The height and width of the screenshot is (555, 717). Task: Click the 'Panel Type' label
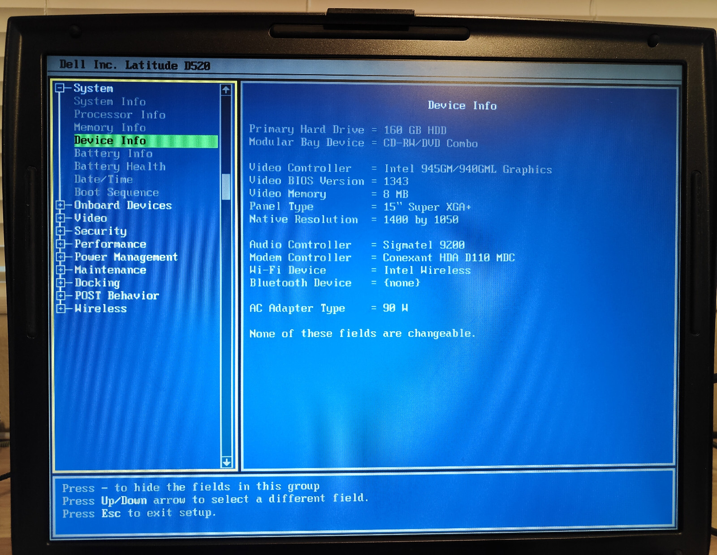pos(281,207)
